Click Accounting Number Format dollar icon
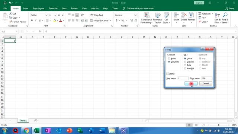 pos(116,20)
